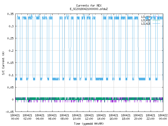The width and height of the screenshot is (168, 126).
Task: Click the 0.2 y-axis tick label
Action: 11,51
